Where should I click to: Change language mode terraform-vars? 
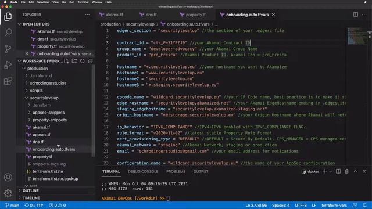point(334,205)
